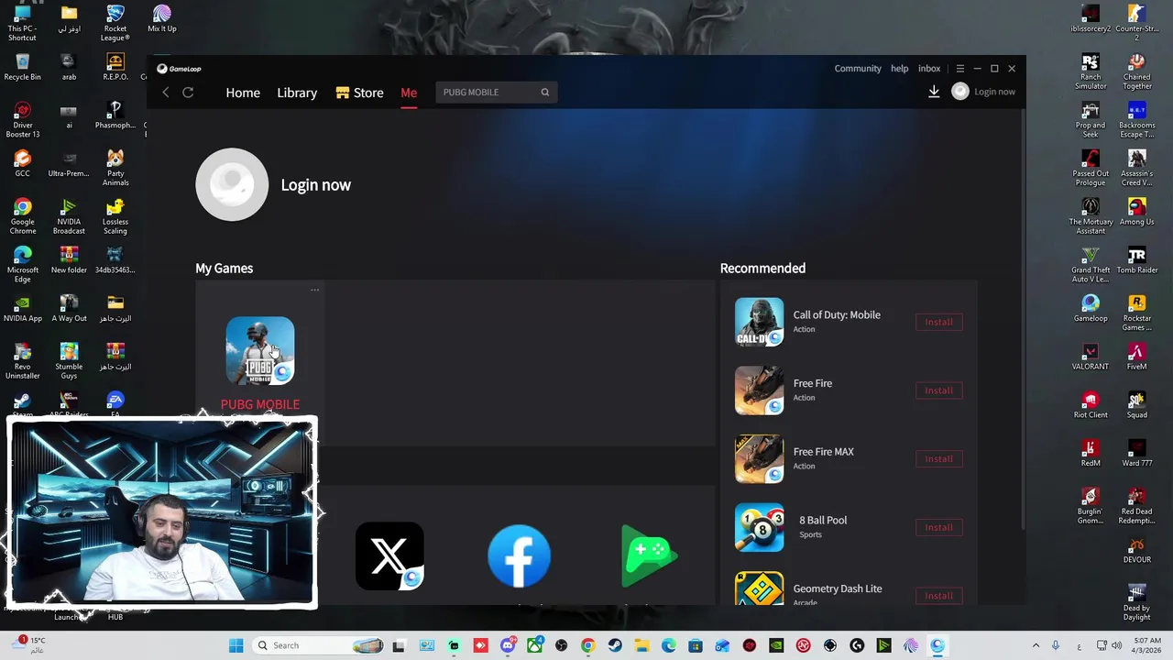Open the help menu
Screen dimensions: 1173x660
pyautogui.click(x=900, y=69)
